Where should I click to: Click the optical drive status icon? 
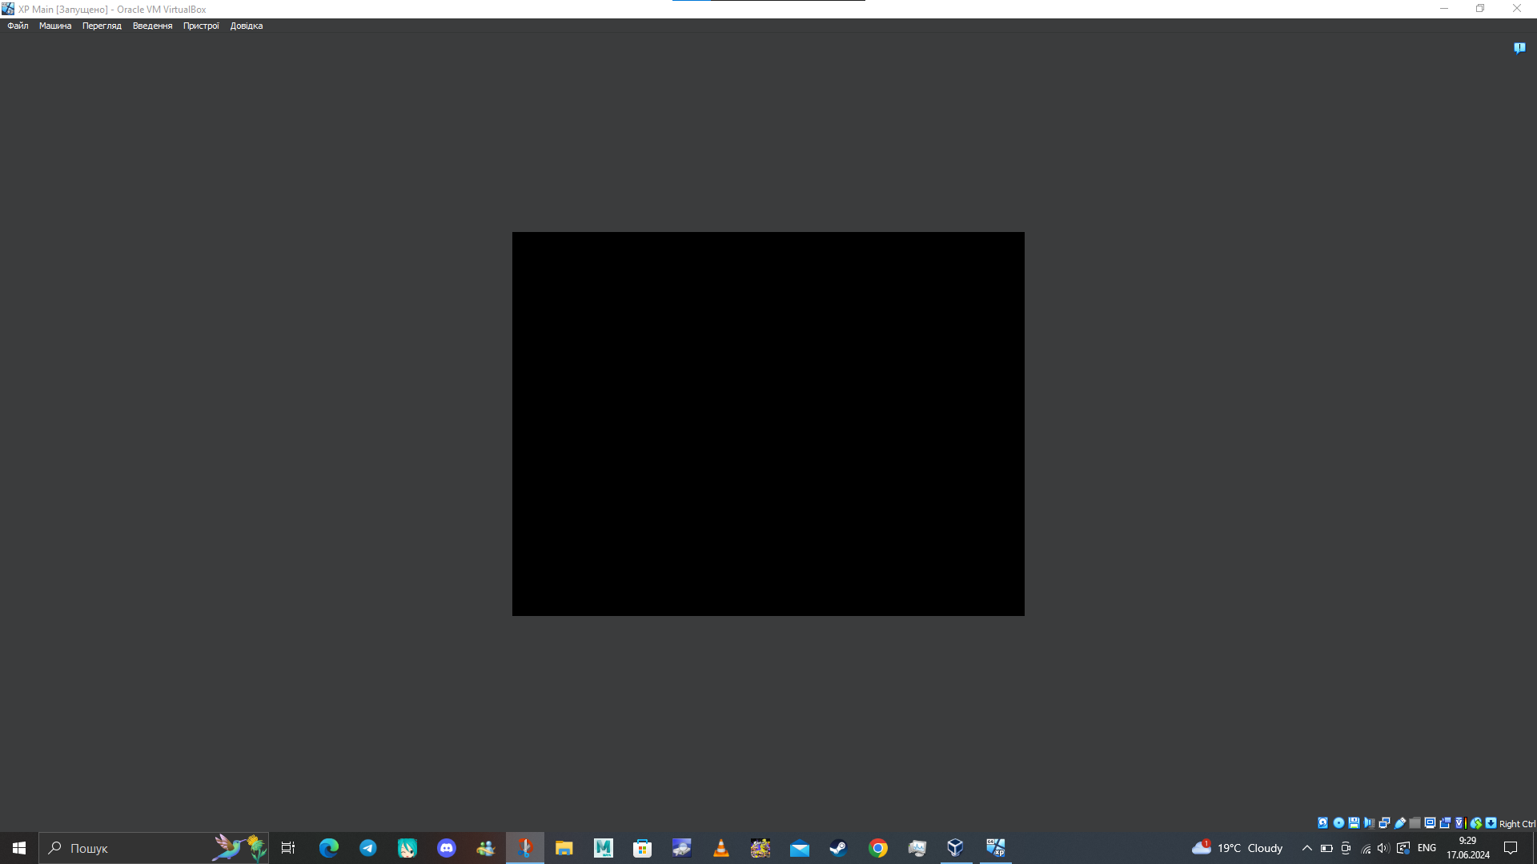(1338, 823)
